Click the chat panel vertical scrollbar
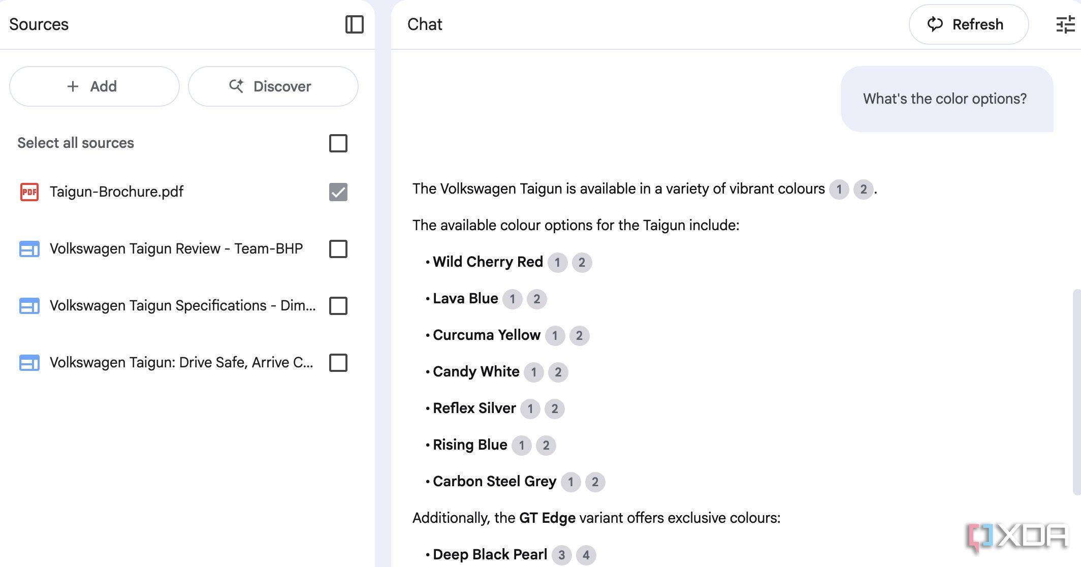The width and height of the screenshot is (1081, 567). pos(1076,391)
